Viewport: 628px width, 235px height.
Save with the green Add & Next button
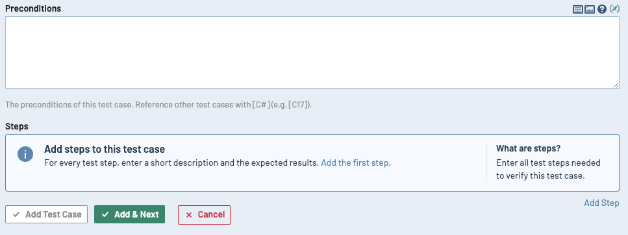(129, 215)
